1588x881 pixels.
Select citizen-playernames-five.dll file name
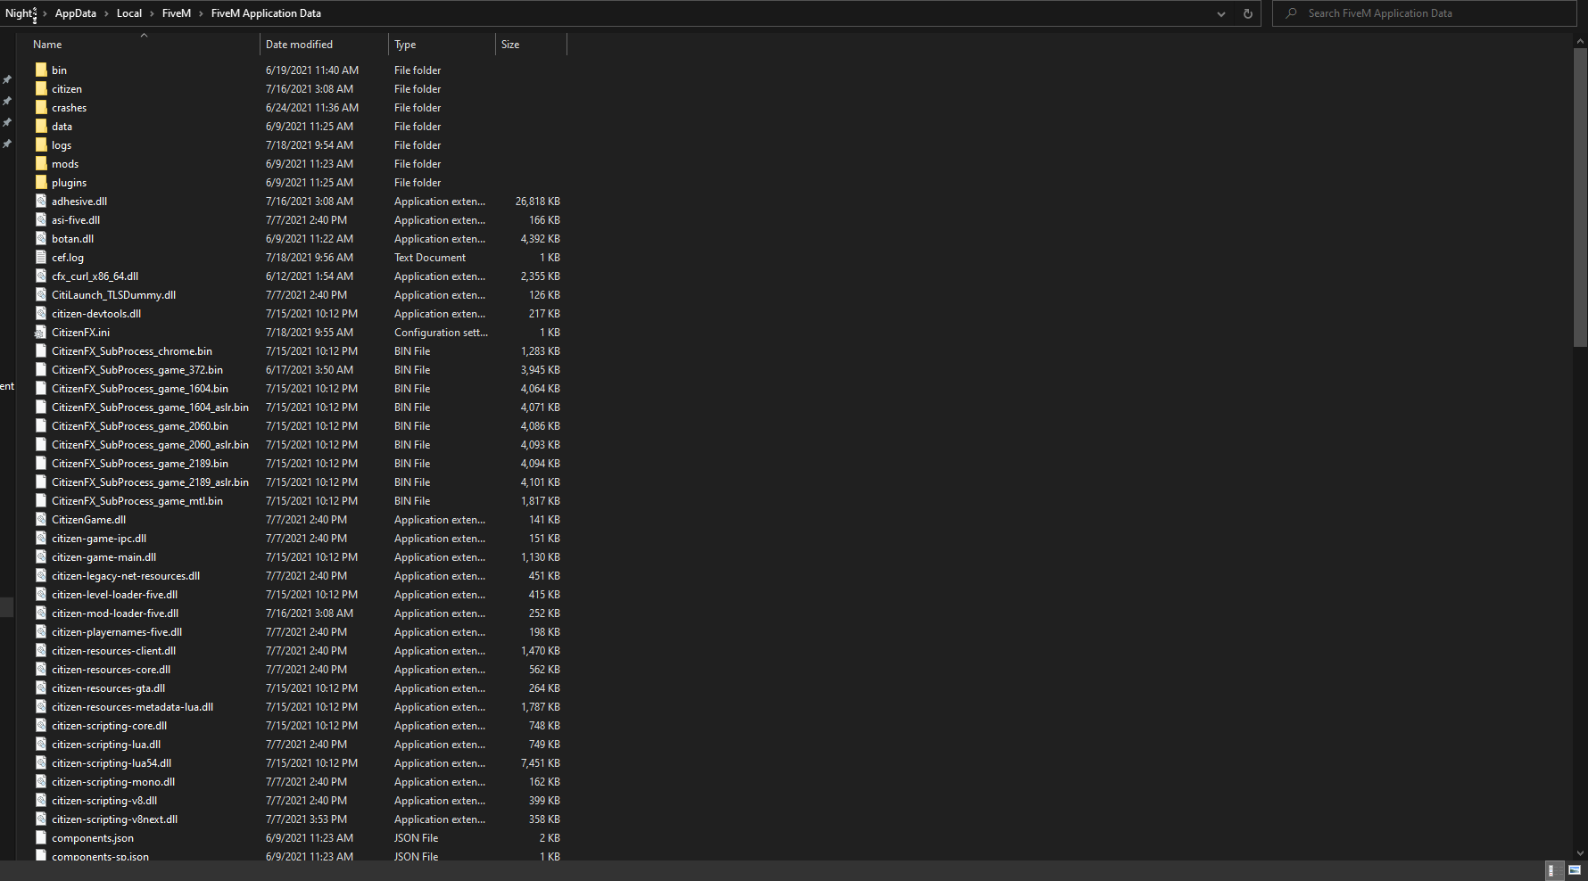tap(117, 632)
